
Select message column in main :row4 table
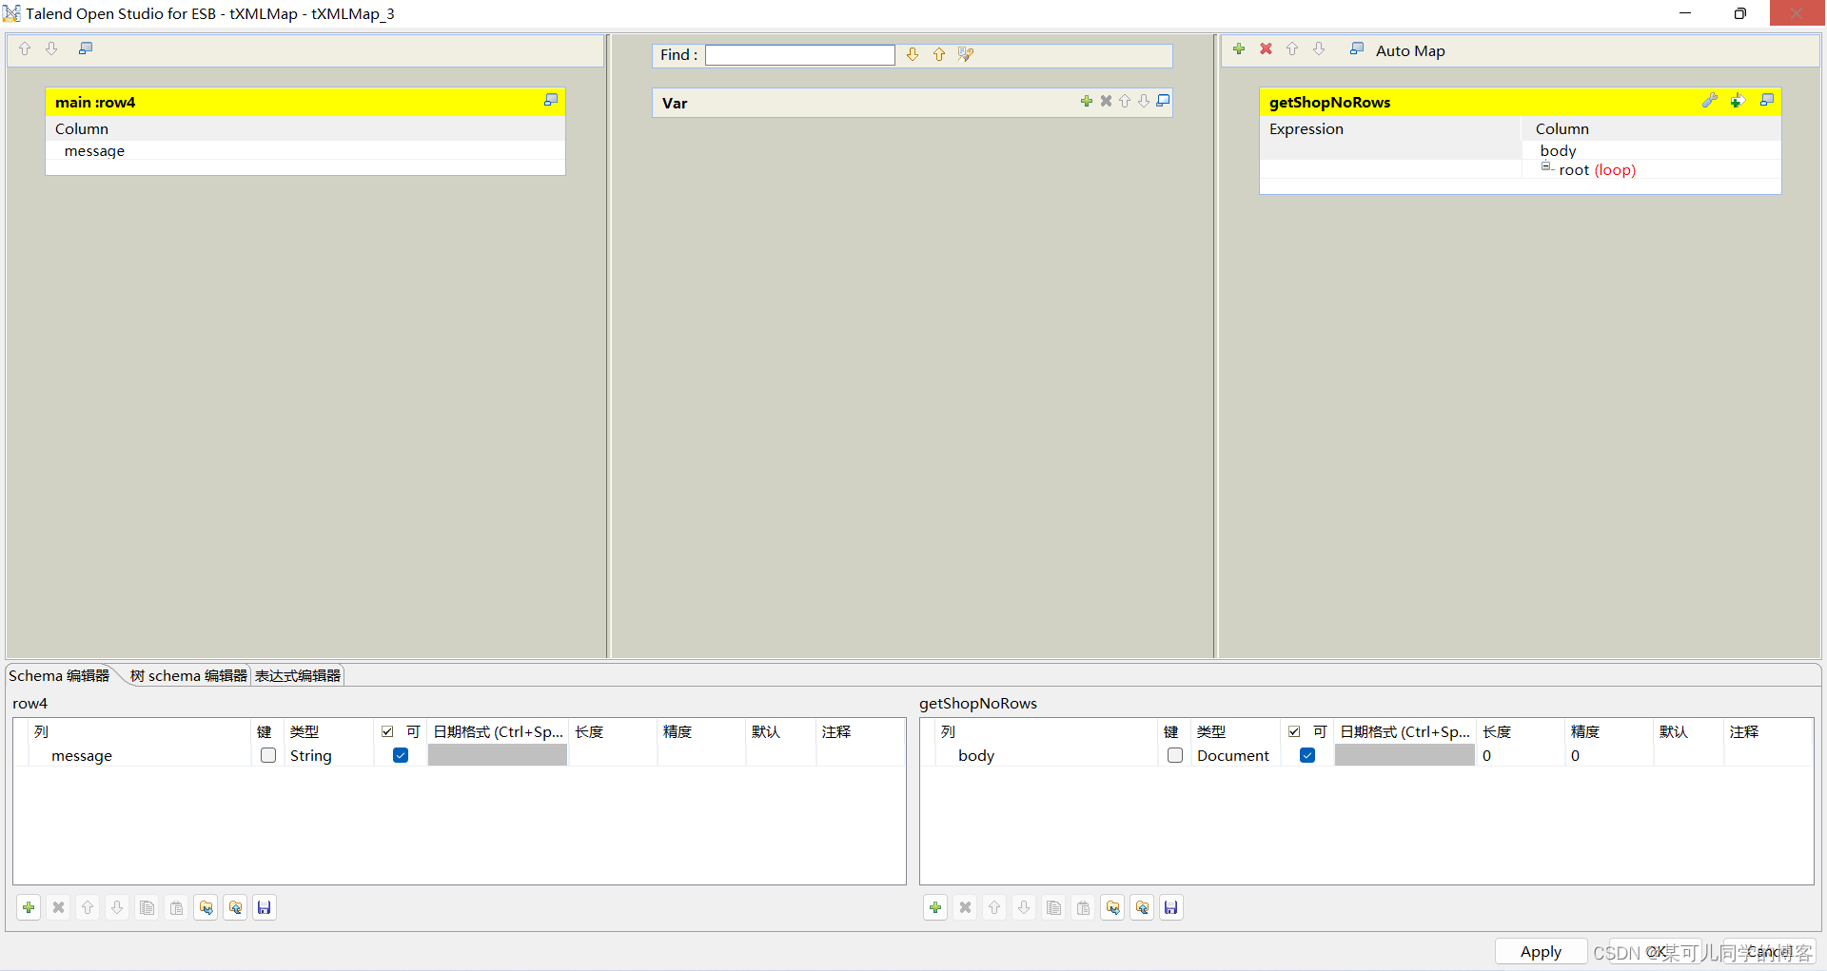pyautogui.click(x=305, y=150)
